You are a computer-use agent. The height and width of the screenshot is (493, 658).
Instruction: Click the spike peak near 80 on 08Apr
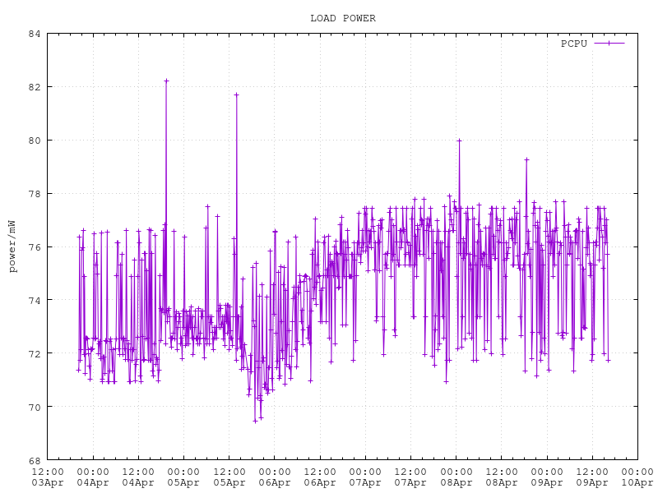[x=459, y=141]
